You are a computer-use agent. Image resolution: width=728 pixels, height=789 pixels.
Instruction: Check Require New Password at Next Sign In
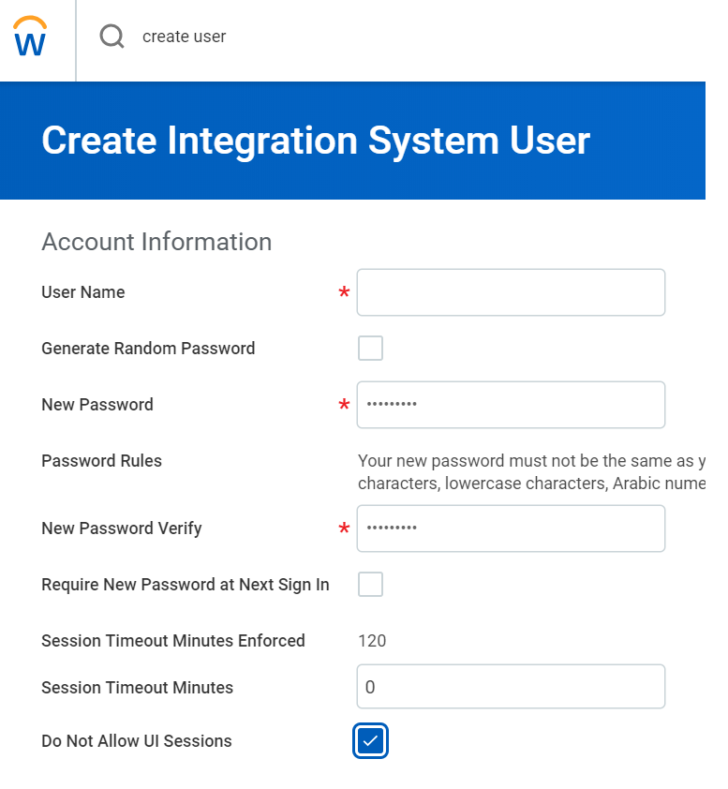370,584
